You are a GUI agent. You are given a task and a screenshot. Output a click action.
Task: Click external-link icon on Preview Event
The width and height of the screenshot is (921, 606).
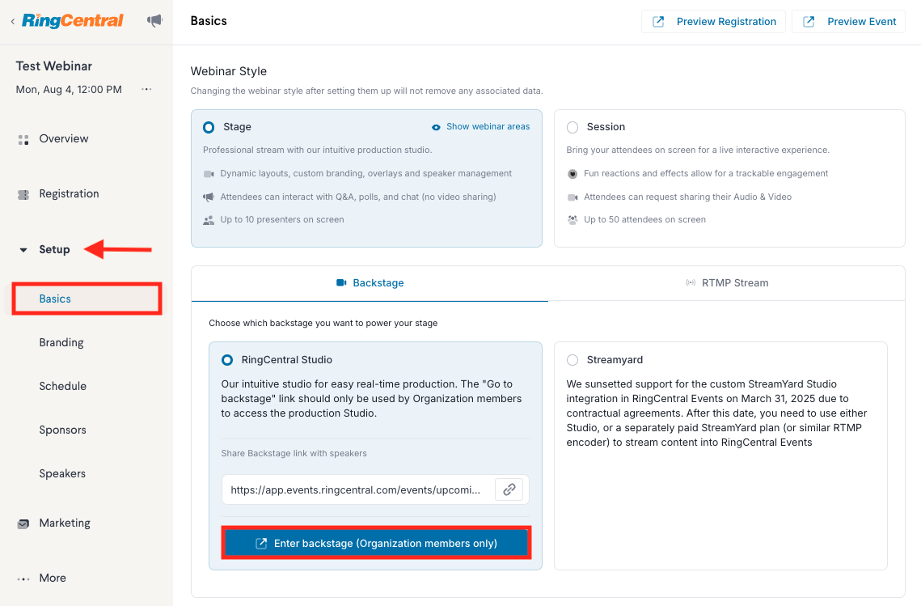(809, 22)
